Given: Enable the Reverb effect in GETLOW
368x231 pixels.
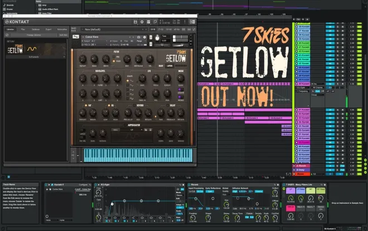Looking at the screenshot, I should [134, 105].
